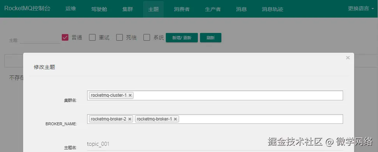The width and height of the screenshot is (378, 152).
Task: Click the 新增/更新 button
Action: point(182,38)
